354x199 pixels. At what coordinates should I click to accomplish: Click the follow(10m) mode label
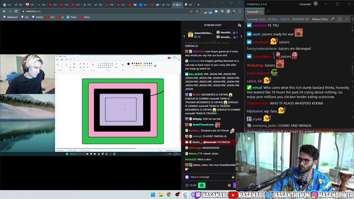tap(320, 19)
